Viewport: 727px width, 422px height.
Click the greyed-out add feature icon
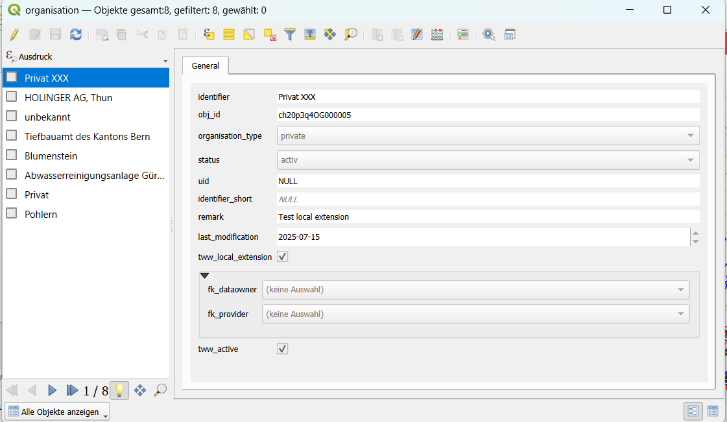point(102,34)
